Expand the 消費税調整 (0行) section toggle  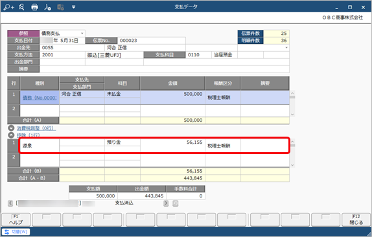(11, 128)
